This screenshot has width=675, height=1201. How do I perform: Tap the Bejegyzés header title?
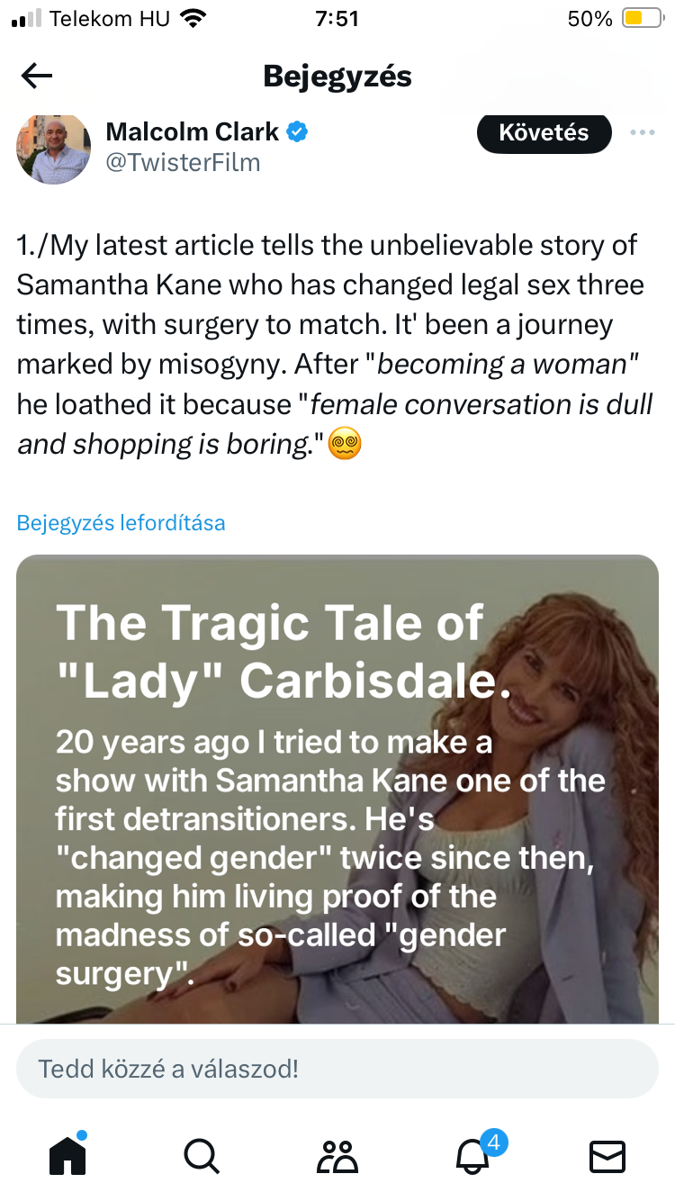337,77
